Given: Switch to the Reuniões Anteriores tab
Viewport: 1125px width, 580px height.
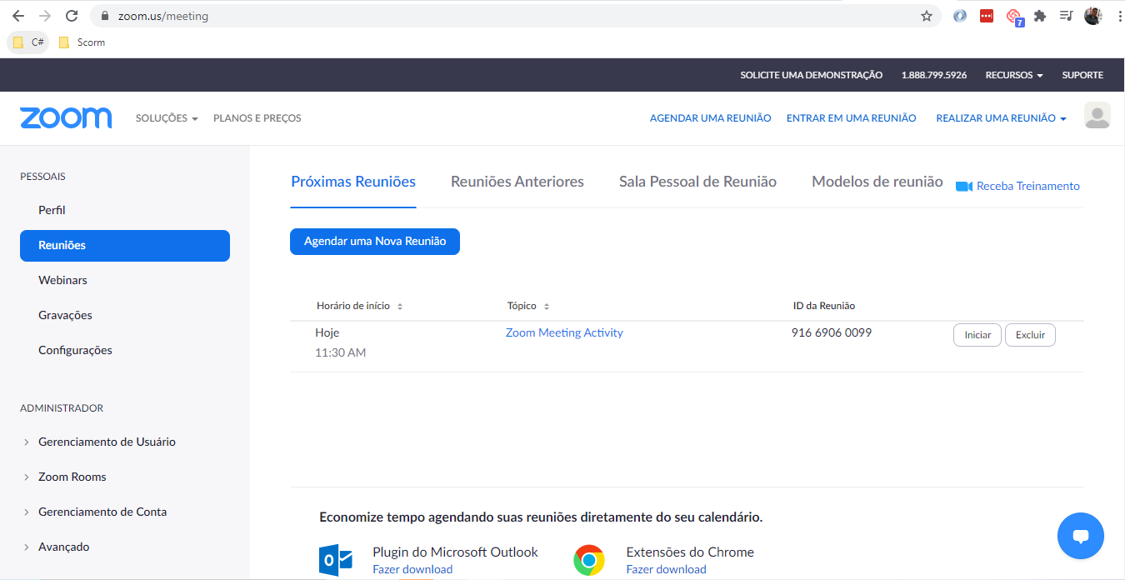Looking at the screenshot, I should click(517, 182).
